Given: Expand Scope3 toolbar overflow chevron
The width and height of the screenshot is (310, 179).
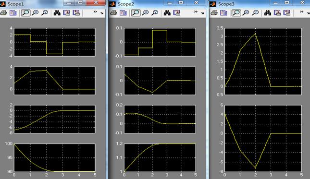Looking at the screenshot, I should (301, 12).
